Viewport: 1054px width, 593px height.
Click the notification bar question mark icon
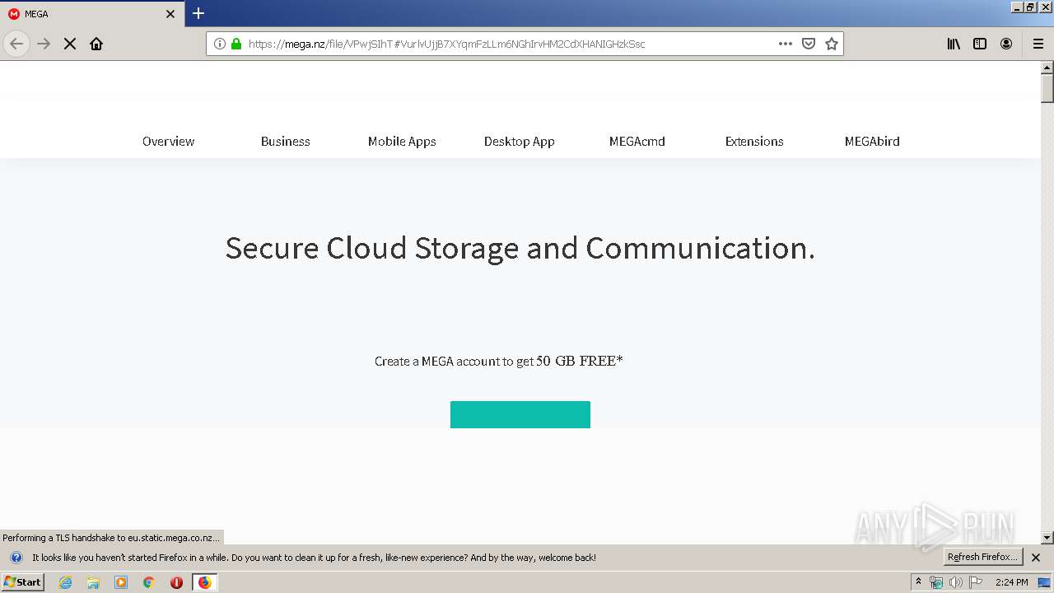(16, 558)
